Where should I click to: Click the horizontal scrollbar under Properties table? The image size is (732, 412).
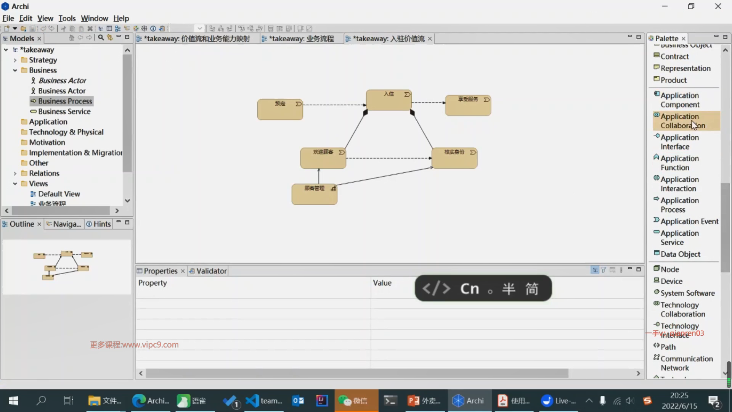pos(356,373)
